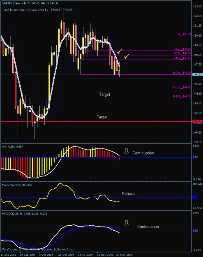Select the Fibonacci 61.8 level label 147.87
Screen dimensions: 203x257
pos(182,58)
